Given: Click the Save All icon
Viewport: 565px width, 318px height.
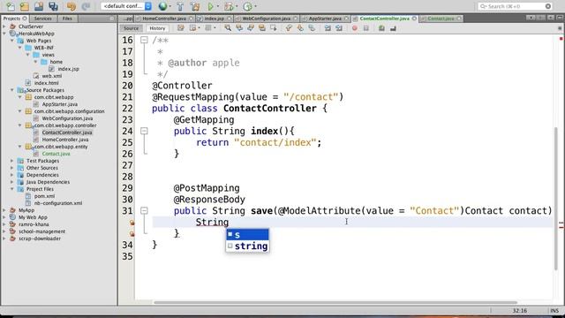Looking at the screenshot, I should click(53, 6).
